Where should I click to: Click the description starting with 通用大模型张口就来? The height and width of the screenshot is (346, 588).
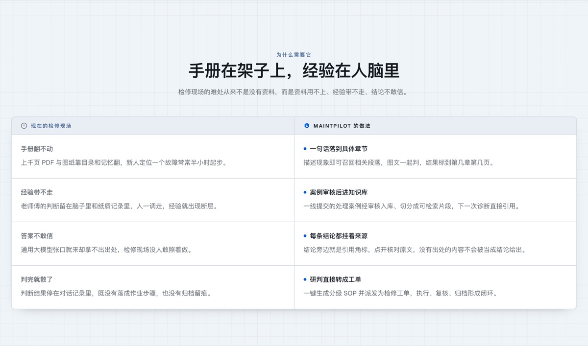click(107, 250)
